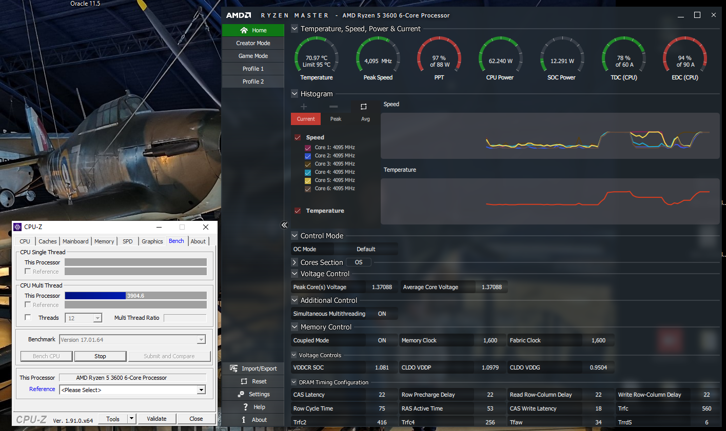This screenshot has height=431, width=726.
Task: Switch to Game Mode profile
Action: click(x=253, y=56)
